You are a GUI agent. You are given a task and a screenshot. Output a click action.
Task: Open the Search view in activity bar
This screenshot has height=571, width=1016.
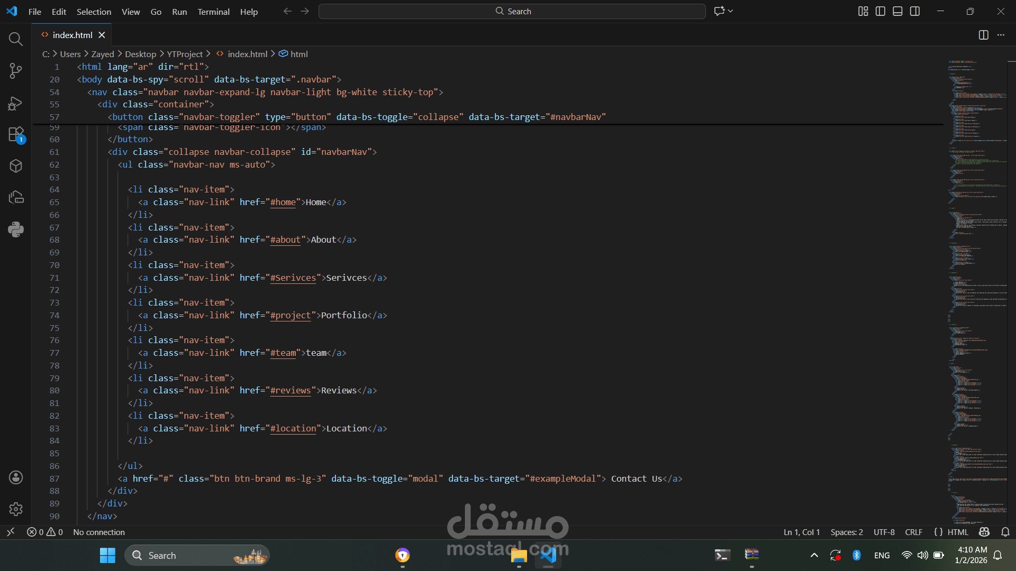(16, 39)
